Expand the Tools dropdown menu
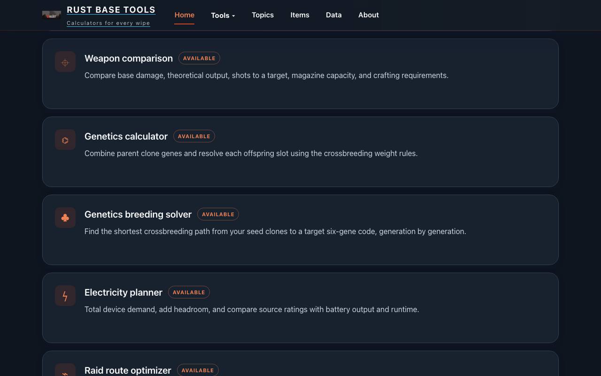601x376 pixels. 223,16
